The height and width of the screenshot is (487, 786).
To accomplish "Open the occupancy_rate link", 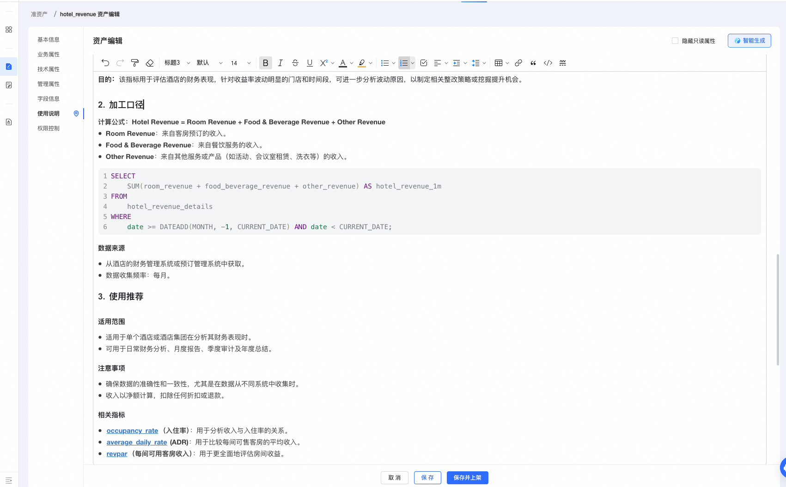I will pos(132,430).
